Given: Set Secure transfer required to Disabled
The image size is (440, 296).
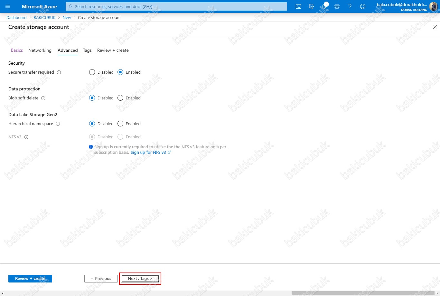Looking at the screenshot, I should (92, 72).
